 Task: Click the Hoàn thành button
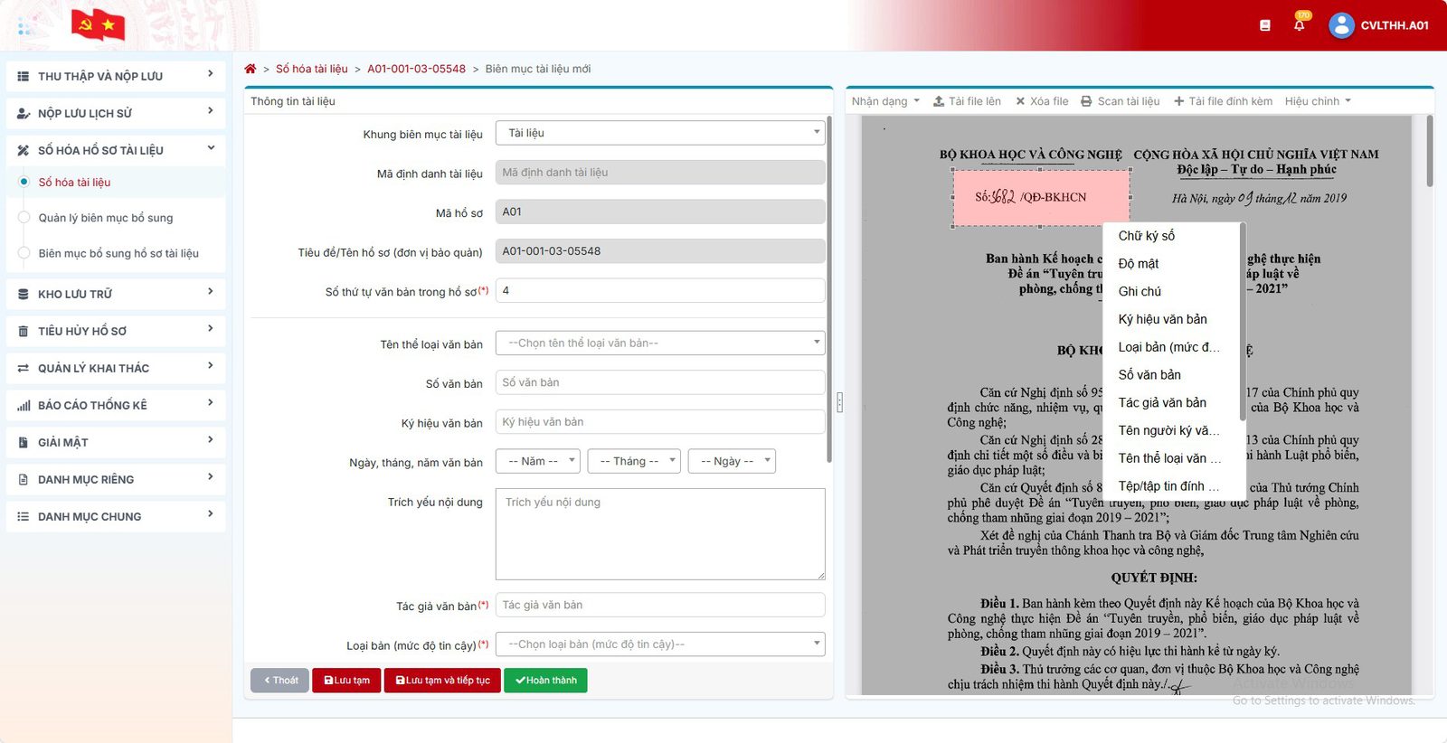point(545,681)
